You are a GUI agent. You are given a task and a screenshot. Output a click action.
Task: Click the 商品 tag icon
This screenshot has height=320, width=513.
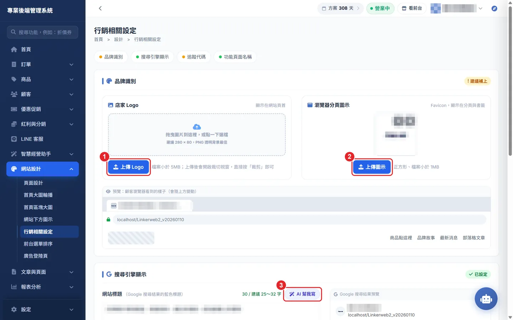(x=14, y=79)
